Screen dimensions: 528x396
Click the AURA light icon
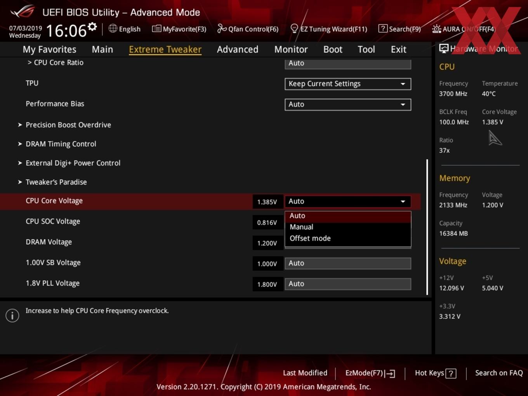coord(436,29)
